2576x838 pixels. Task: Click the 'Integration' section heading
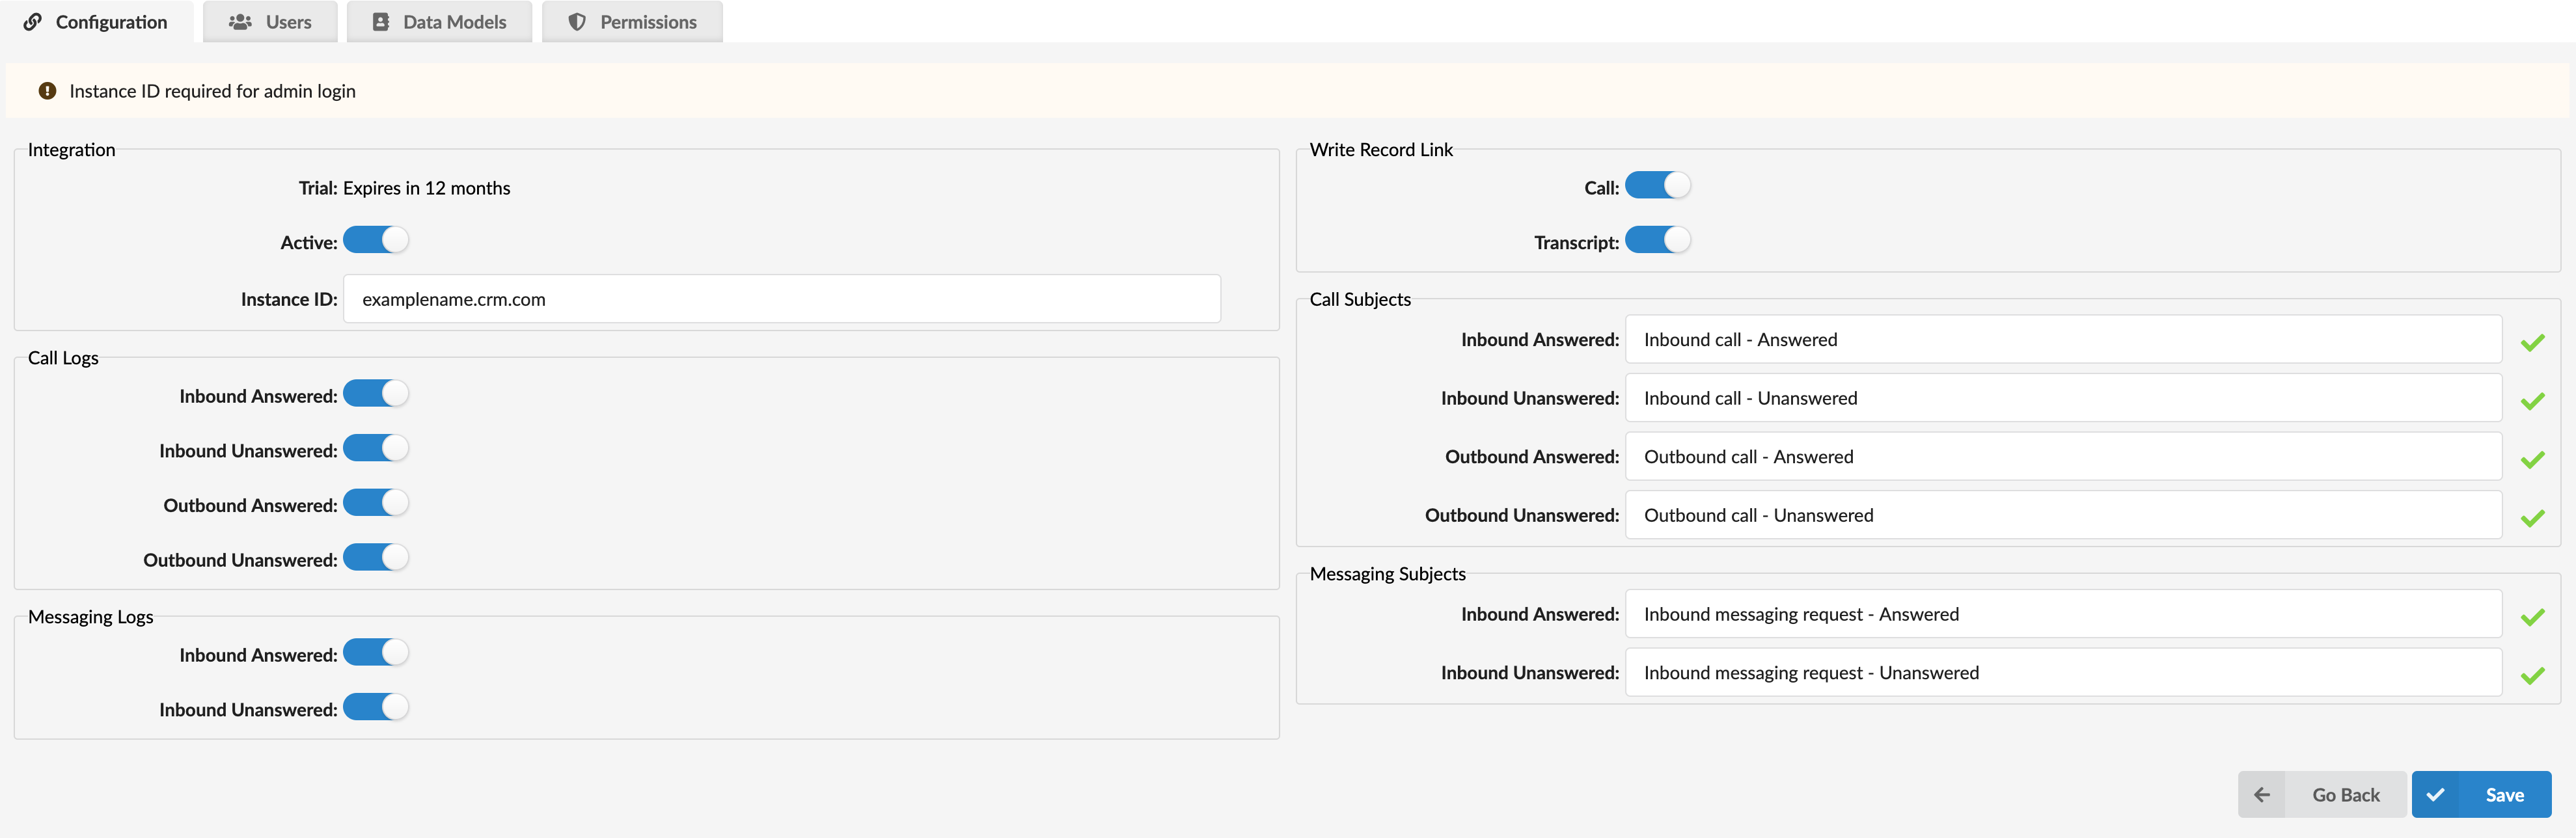72,150
